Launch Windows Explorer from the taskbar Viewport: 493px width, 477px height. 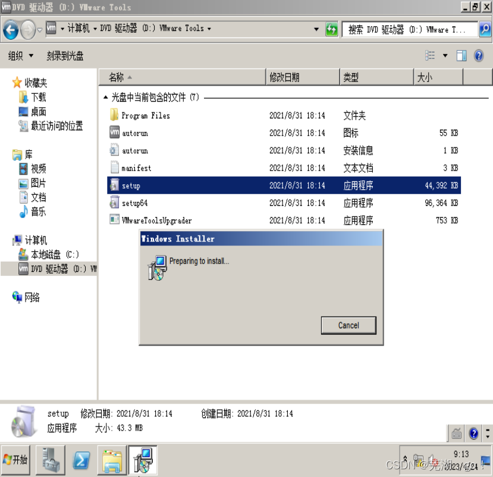112,460
